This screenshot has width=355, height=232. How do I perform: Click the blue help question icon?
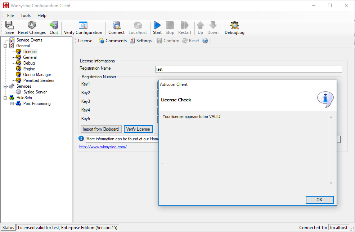point(205,41)
